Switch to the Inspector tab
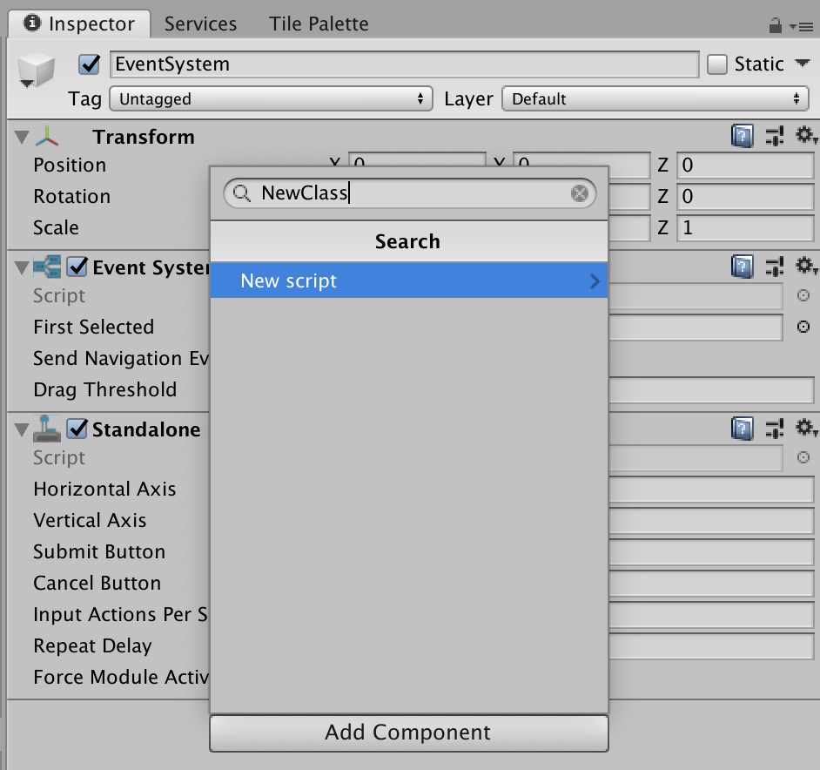 pos(80,24)
